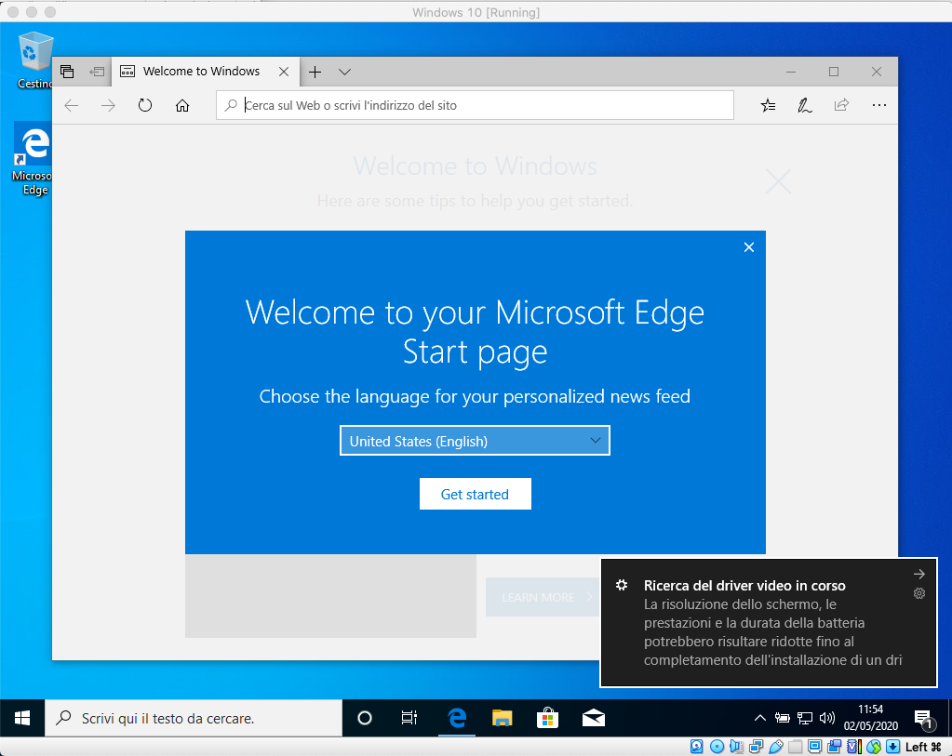Go to the Edge home page icon
952x756 pixels.
click(x=182, y=106)
